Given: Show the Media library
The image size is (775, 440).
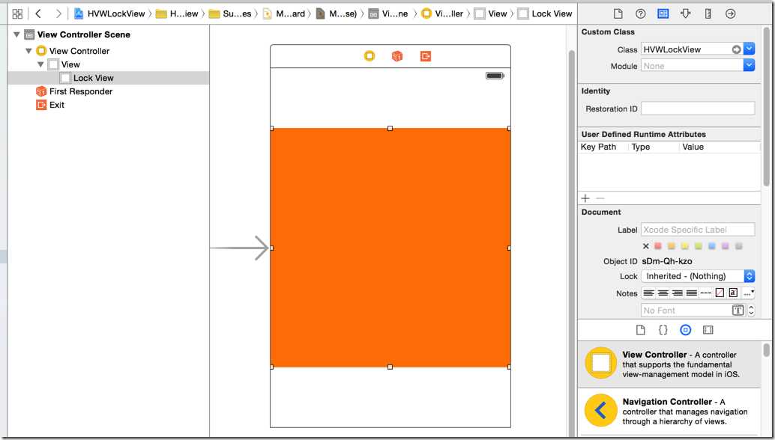Looking at the screenshot, I should tap(708, 330).
